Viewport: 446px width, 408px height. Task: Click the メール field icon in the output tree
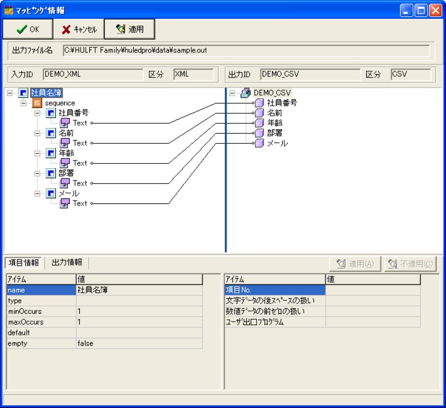pyautogui.click(x=259, y=143)
